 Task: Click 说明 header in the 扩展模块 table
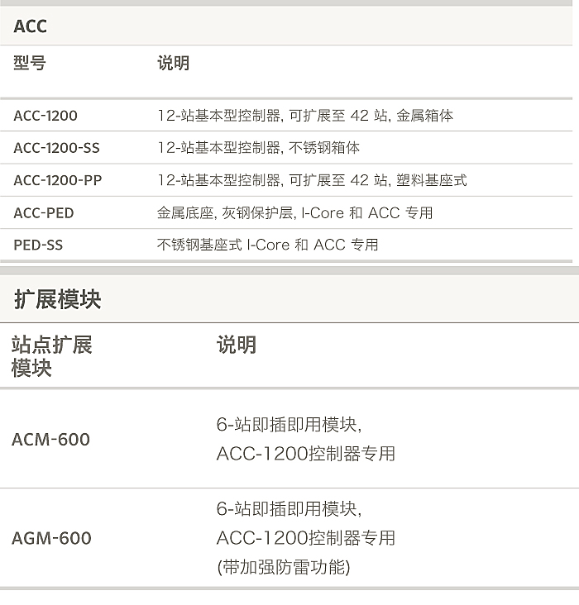pos(237,345)
